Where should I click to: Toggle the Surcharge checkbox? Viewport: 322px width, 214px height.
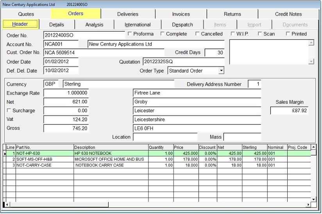pos(9,111)
